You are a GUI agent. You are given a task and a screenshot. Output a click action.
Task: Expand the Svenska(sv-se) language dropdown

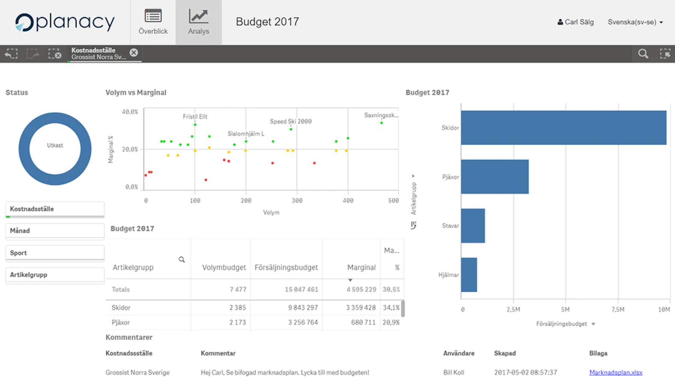[635, 22]
